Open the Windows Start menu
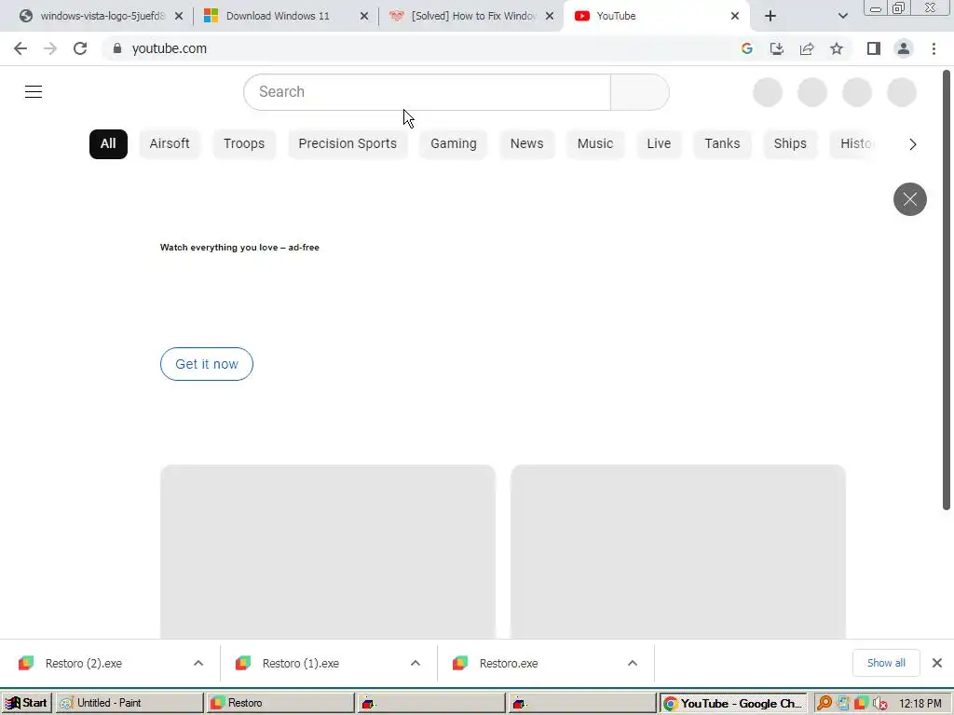This screenshot has height=715, width=954. [x=27, y=703]
